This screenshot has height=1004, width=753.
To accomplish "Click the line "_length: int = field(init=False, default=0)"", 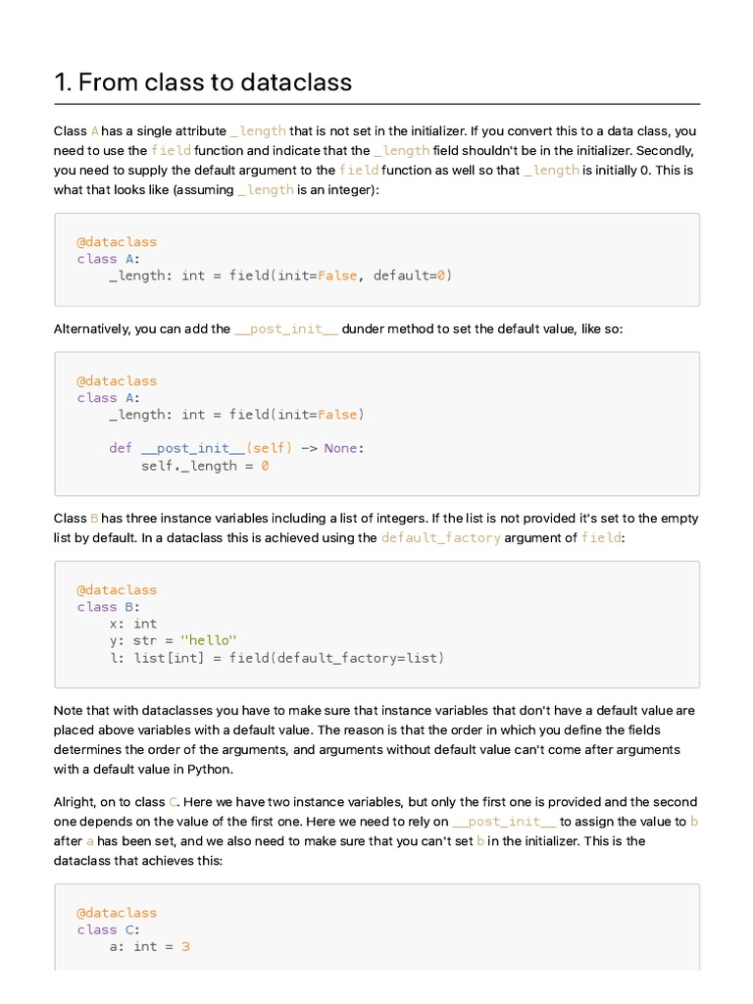I will click(x=280, y=276).
